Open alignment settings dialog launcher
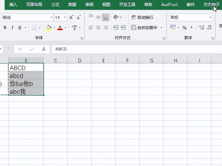 164,38
